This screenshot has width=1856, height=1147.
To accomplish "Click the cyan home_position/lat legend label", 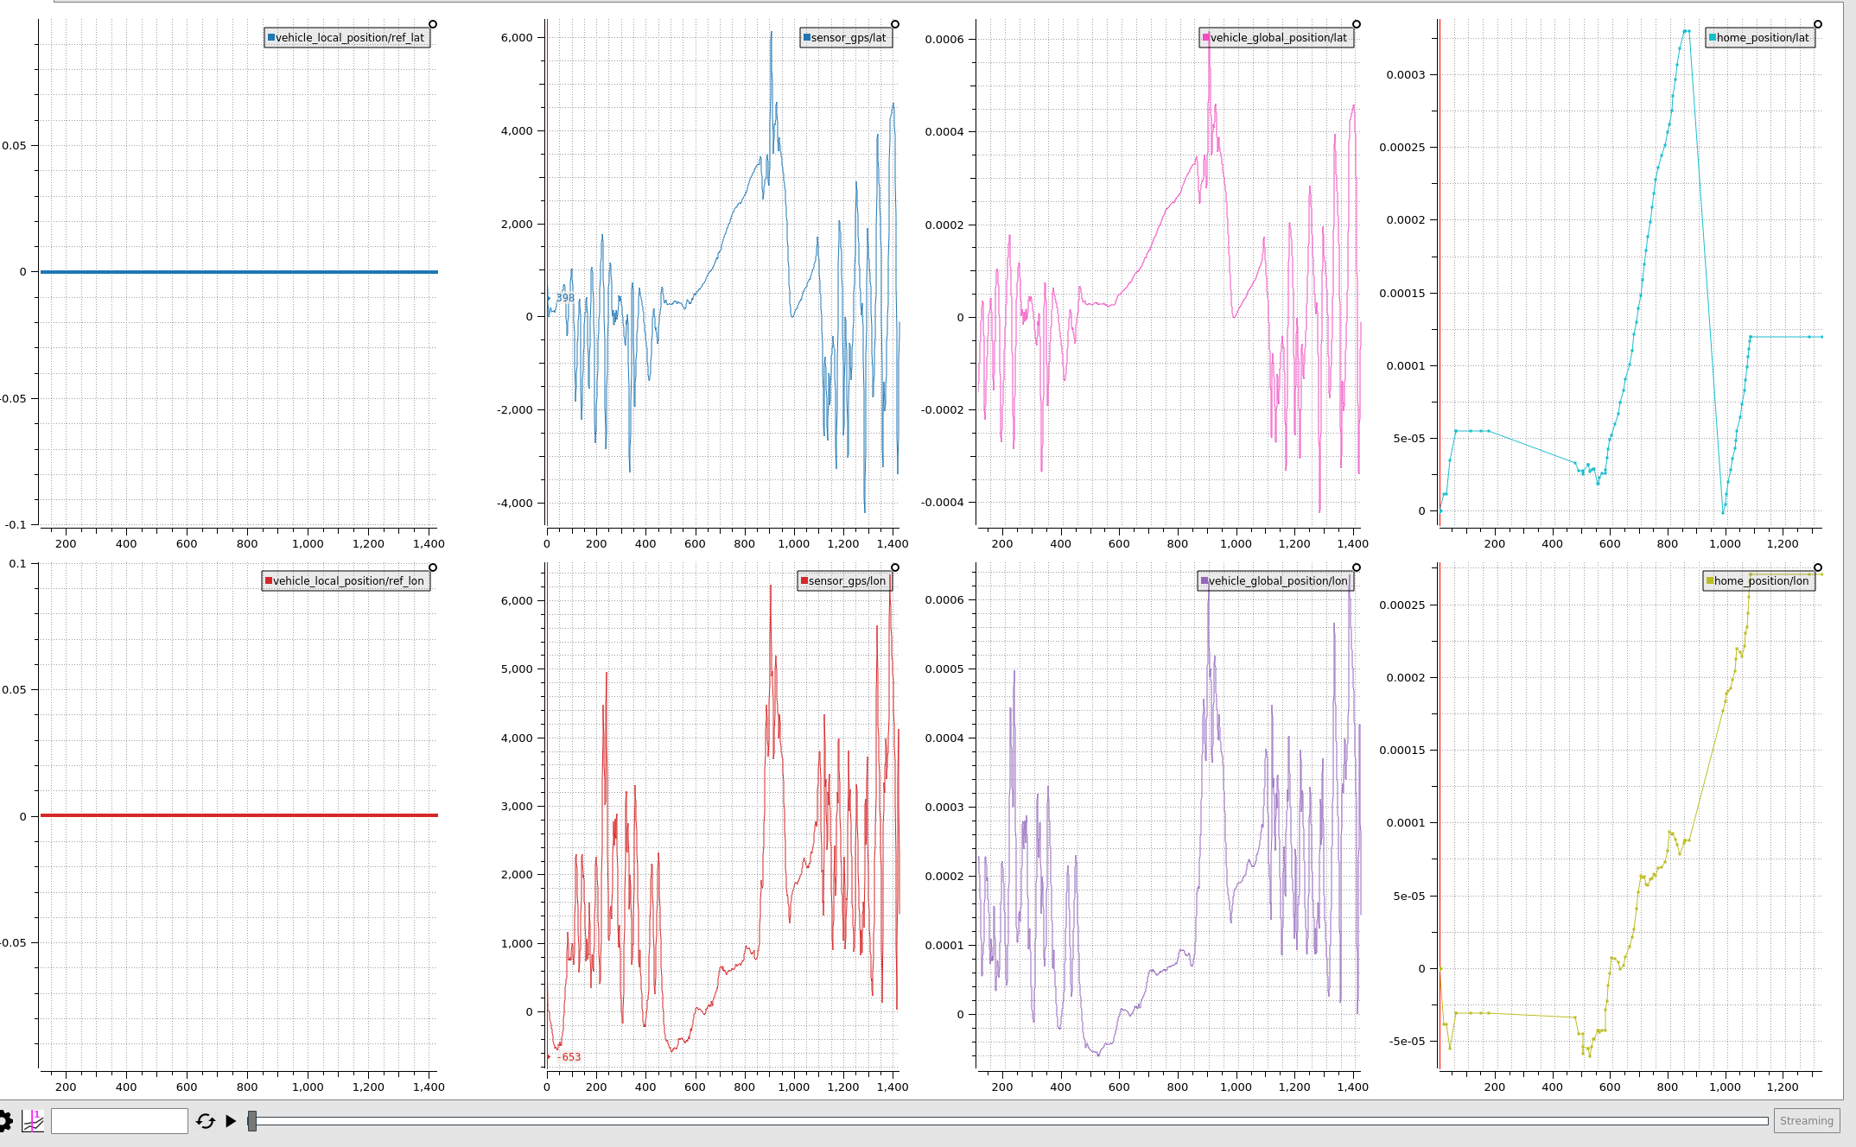I will 1763,38.
